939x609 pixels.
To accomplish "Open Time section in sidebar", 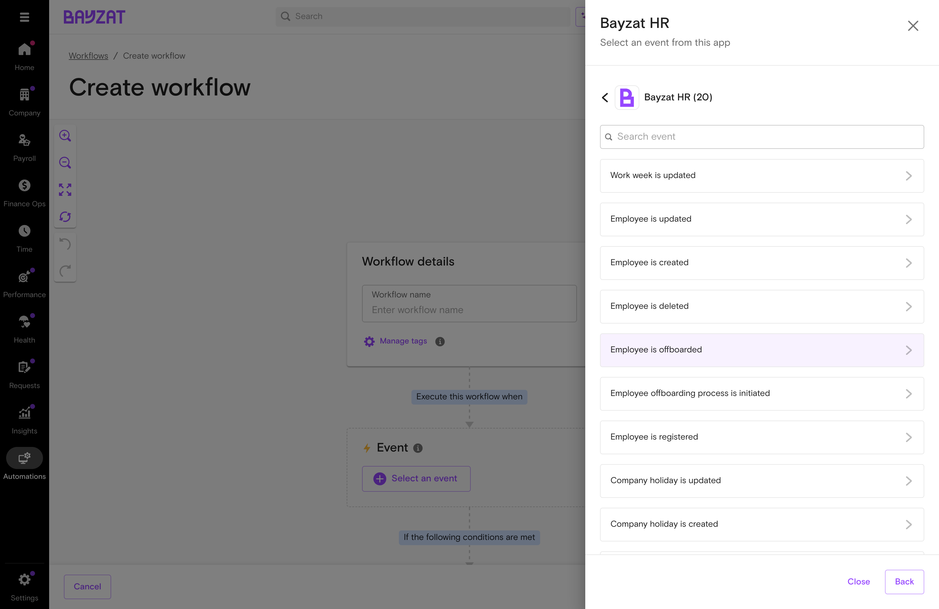I will [x=25, y=238].
